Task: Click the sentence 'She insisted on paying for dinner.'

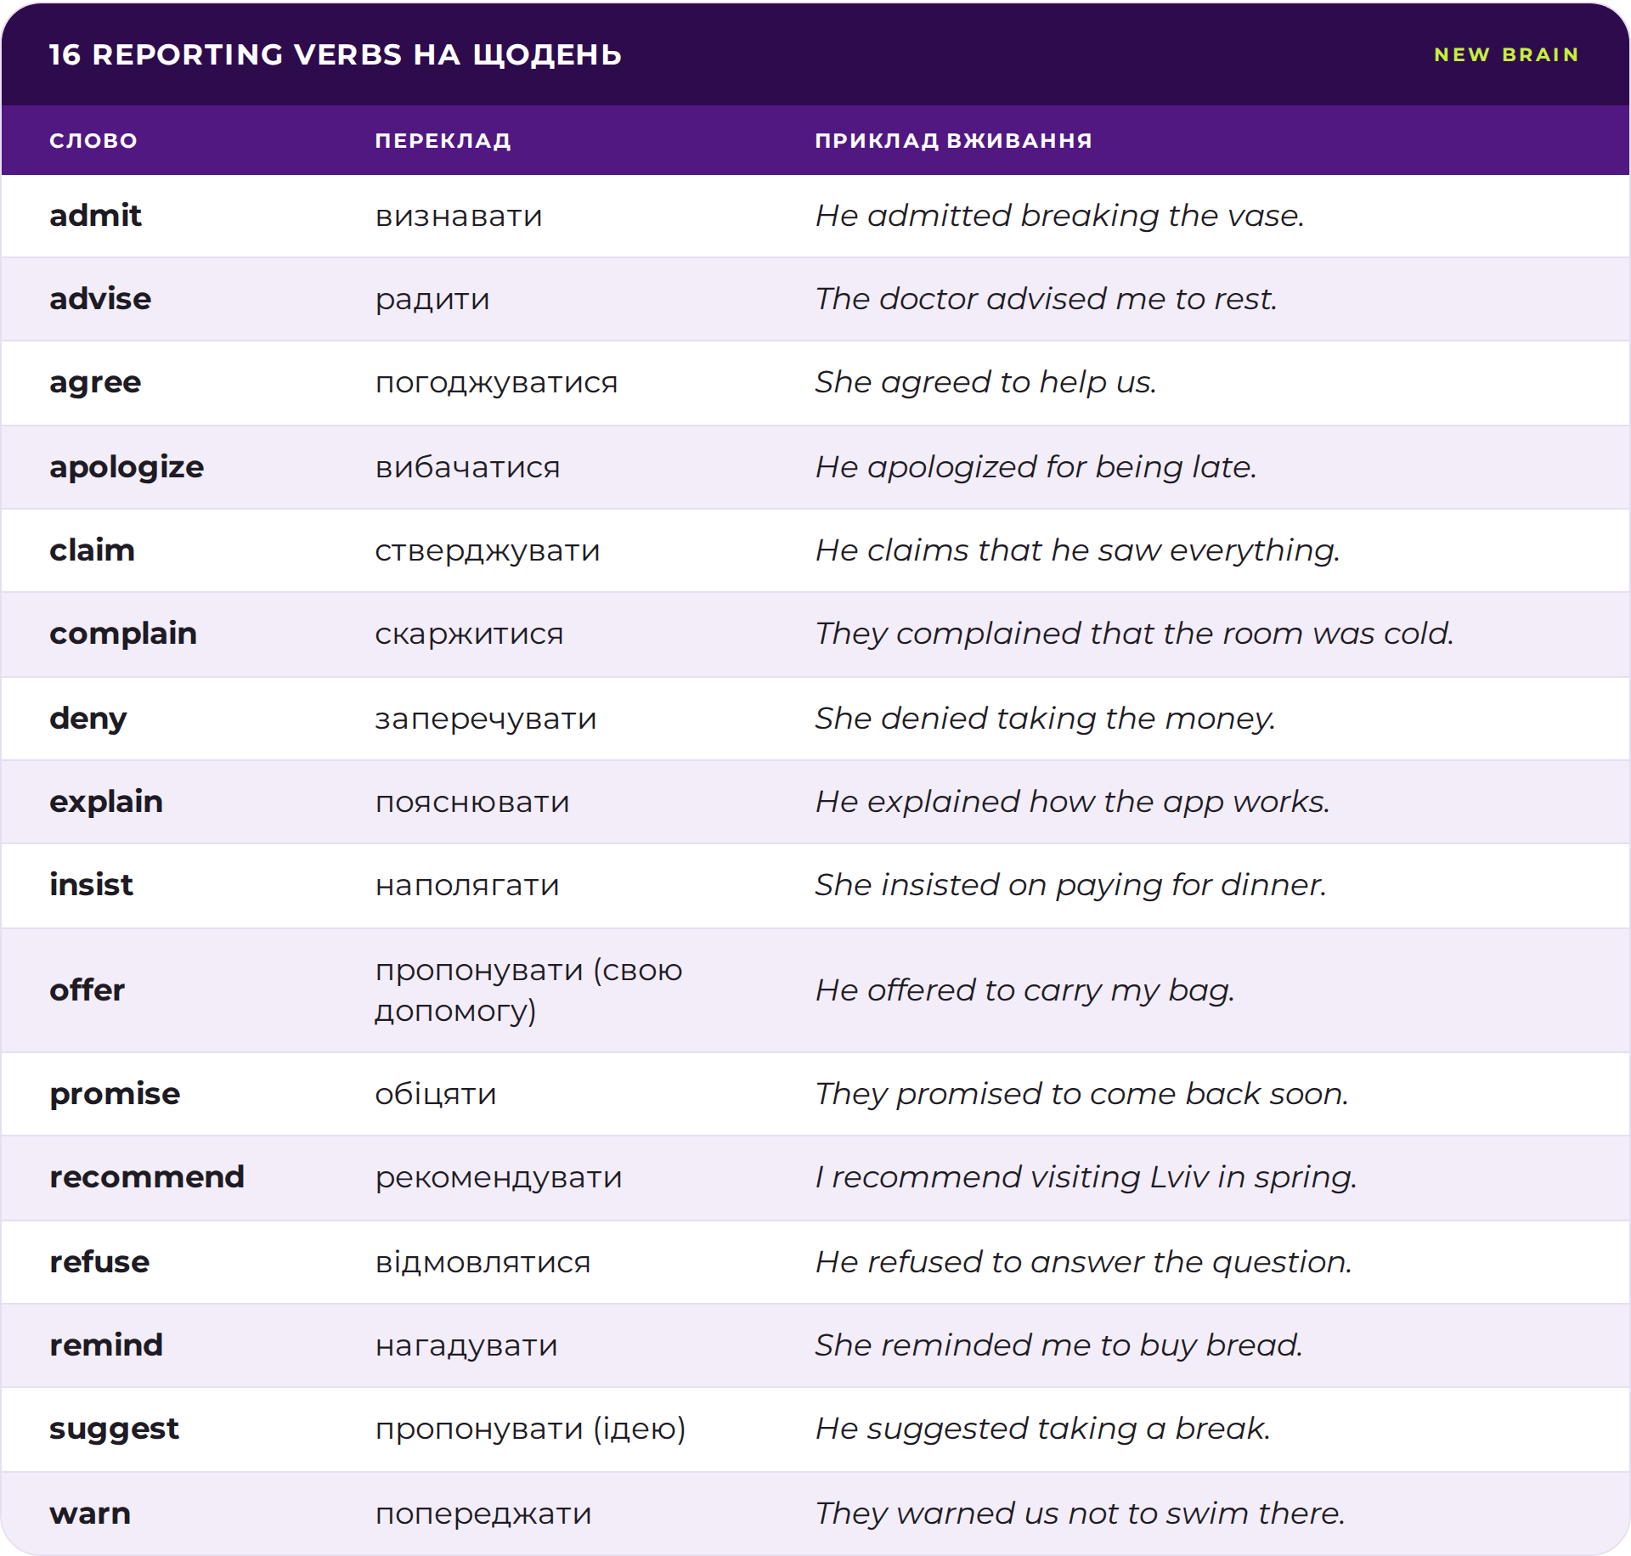Action: tap(1070, 886)
